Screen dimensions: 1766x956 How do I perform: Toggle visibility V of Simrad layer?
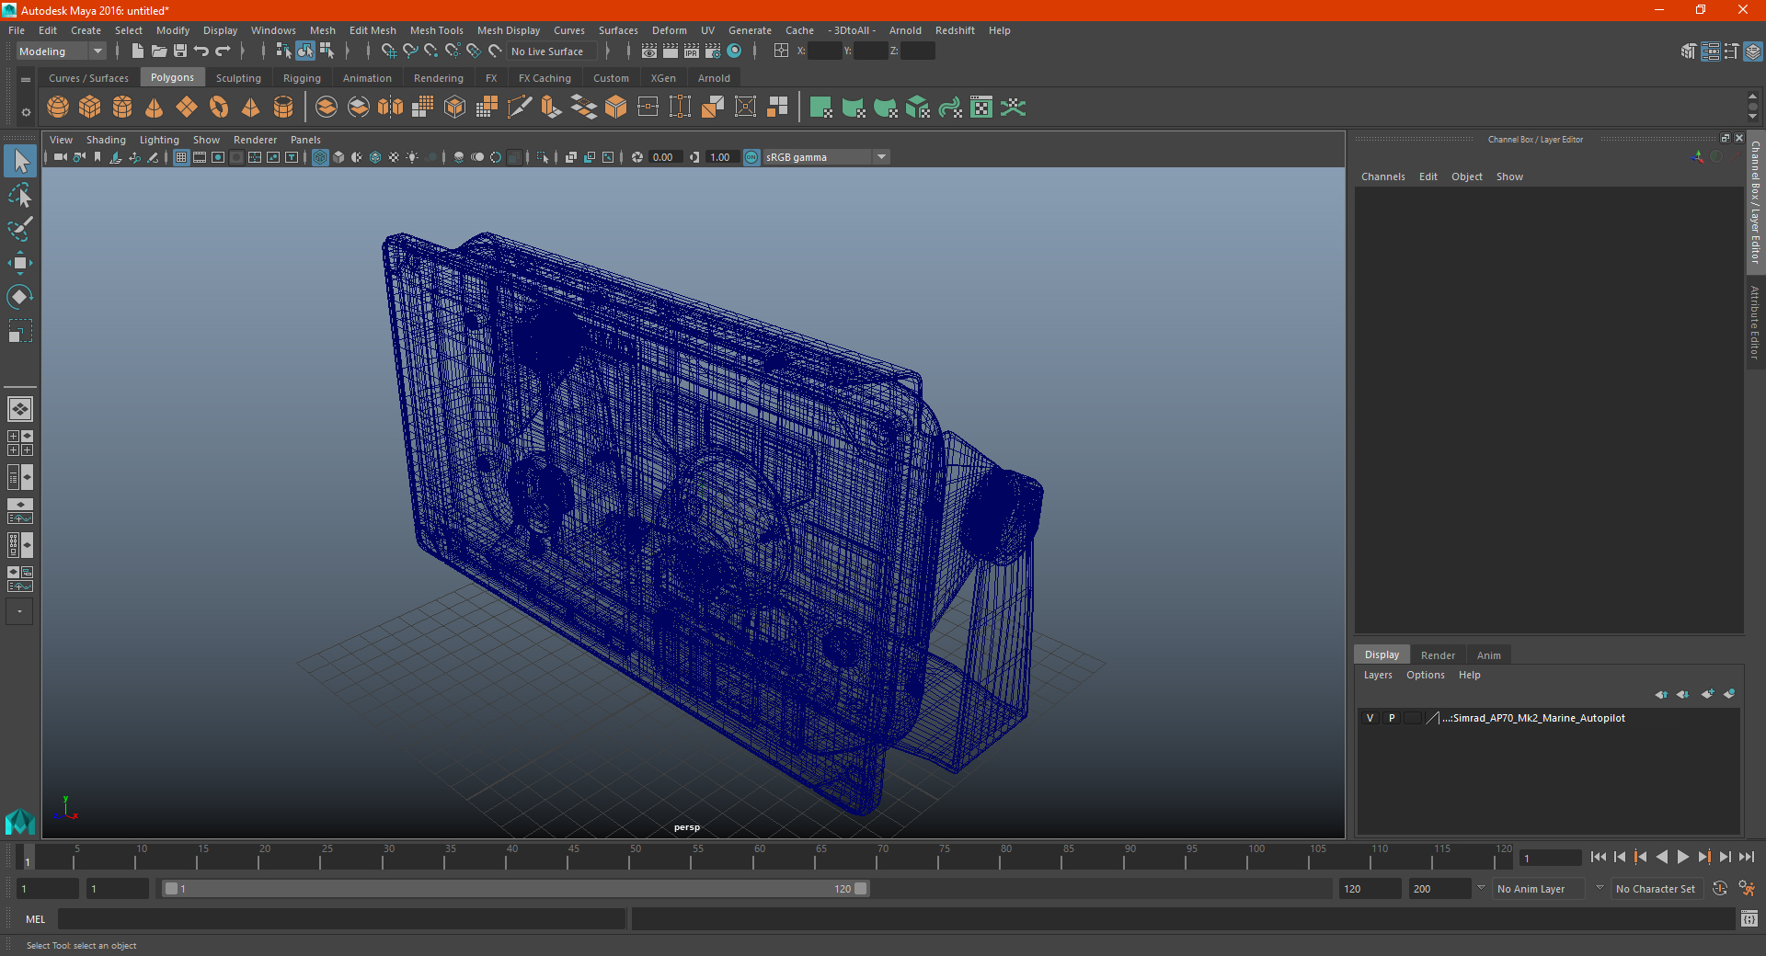(1370, 718)
